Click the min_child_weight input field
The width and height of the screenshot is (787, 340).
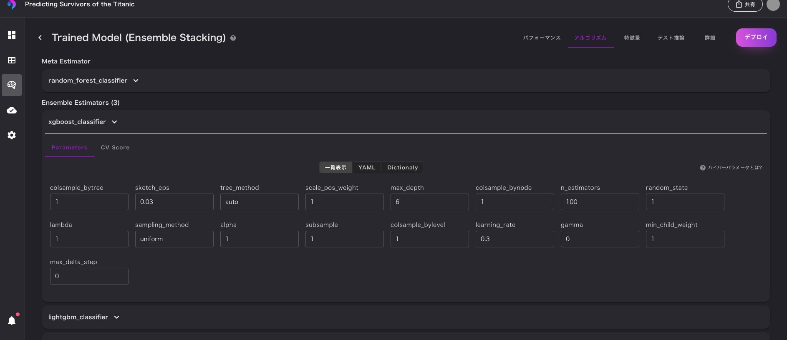pyautogui.click(x=685, y=239)
